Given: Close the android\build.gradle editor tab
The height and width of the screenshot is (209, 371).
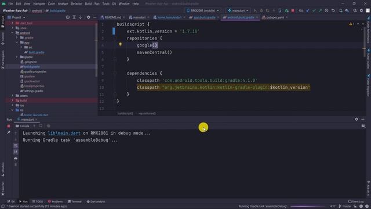Looking at the screenshot, I should click(x=257, y=17).
